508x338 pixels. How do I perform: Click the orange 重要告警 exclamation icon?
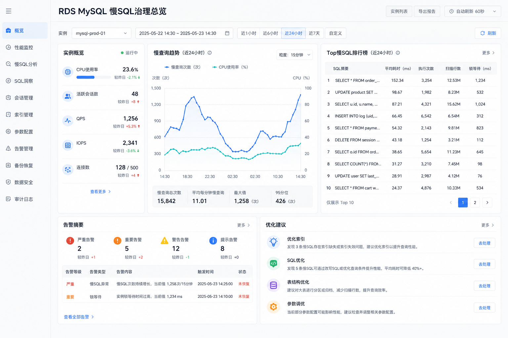117,241
